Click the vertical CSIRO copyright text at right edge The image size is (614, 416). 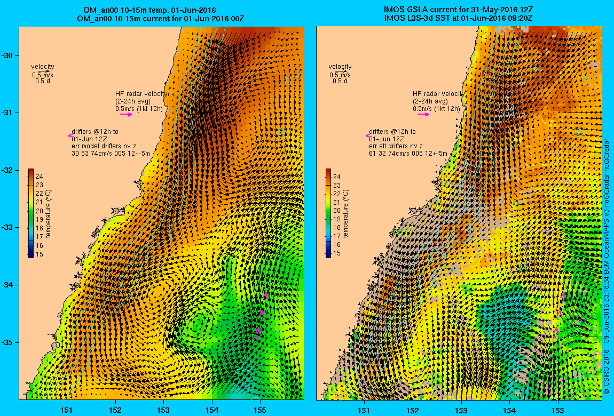tap(606, 266)
